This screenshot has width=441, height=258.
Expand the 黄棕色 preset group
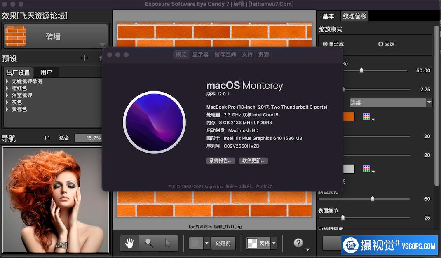pyautogui.click(x=7, y=109)
